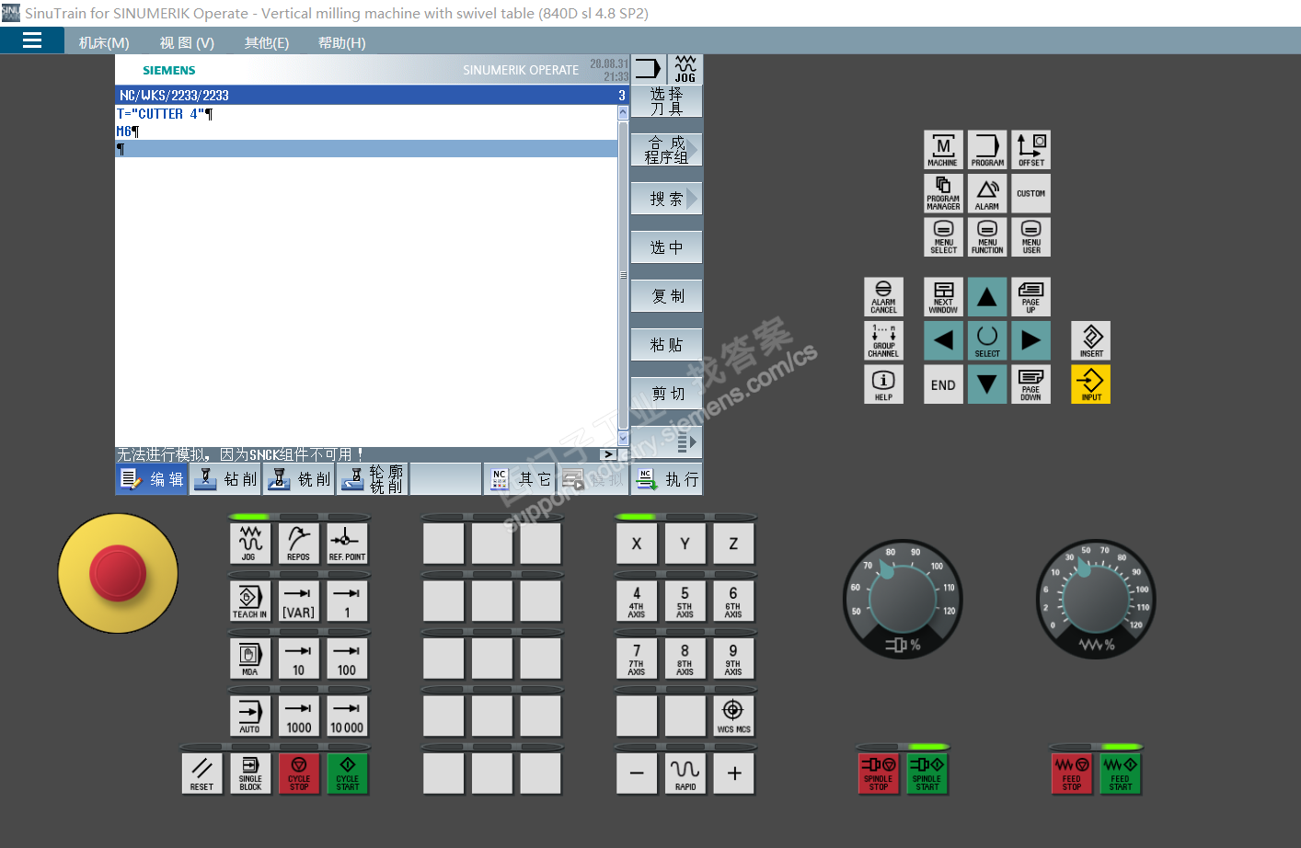The height and width of the screenshot is (848, 1301).
Task: Click the END key
Action: pyautogui.click(x=943, y=384)
